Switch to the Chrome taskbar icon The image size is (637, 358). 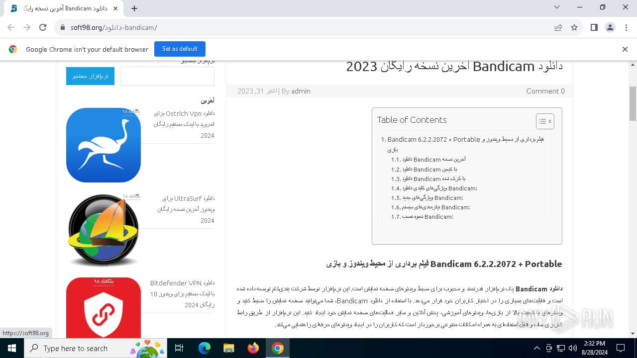point(278,348)
